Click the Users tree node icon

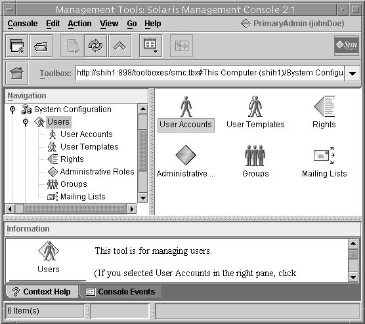click(x=39, y=121)
